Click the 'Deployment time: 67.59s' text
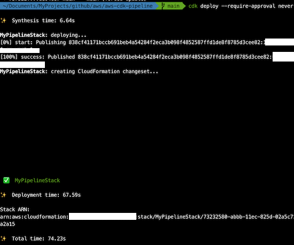This screenshot has height=245, width=294. [47, 195]
